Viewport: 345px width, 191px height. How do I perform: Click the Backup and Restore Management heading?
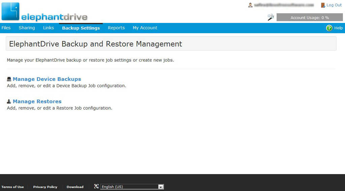tap(95, 44)
